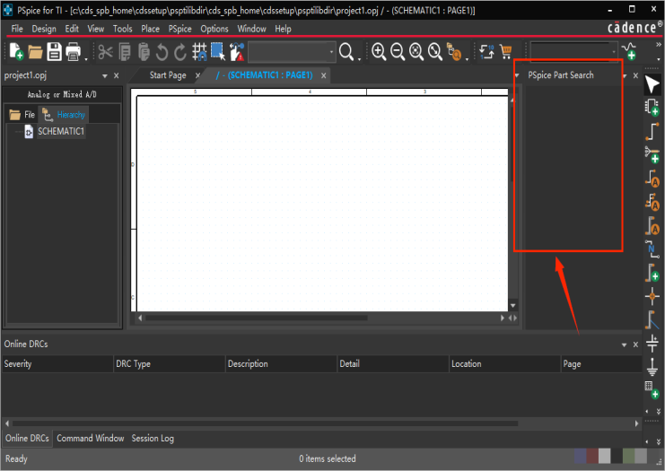Image resolution: width=665 pixels, height=471 pixels.
Task: Zoom out of the schematic
Action: tap(398, 52)
